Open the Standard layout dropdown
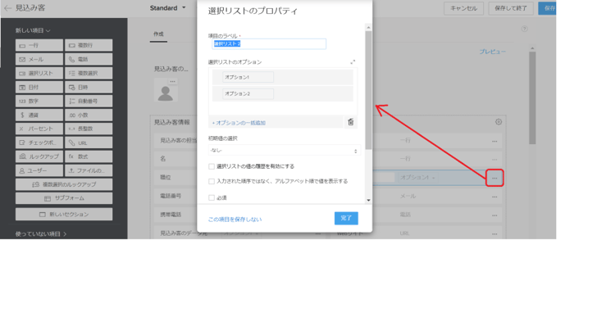Viewport: 597px width, 335px height. pos(168,8)
